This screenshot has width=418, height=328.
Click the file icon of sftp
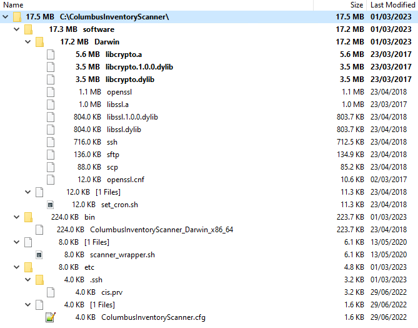click(x=51, y=155)
